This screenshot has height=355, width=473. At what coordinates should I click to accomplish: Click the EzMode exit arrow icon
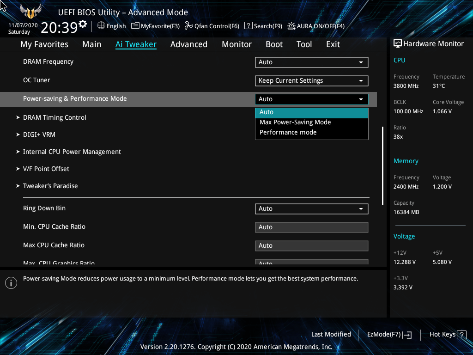tap(407, 335)
